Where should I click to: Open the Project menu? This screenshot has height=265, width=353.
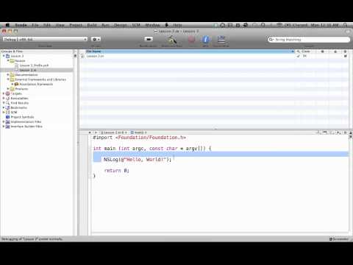pos(76,25)
